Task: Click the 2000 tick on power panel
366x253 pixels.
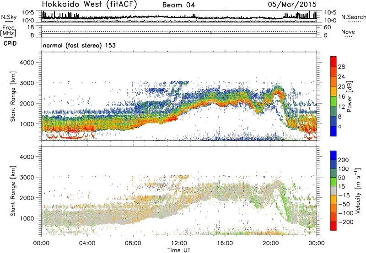Action: click(27, 103)
